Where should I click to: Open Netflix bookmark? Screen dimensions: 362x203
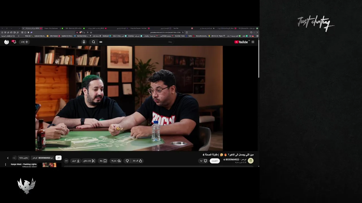coord(192,36)
